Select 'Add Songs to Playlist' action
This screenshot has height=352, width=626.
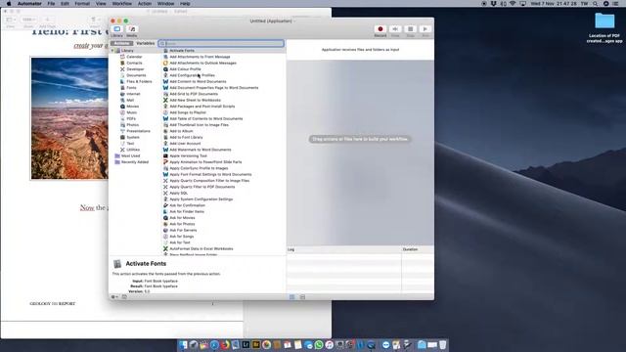point(224,112)
